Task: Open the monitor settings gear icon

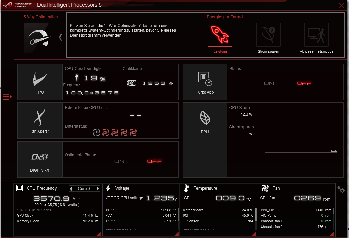Action: coord(341,190)
